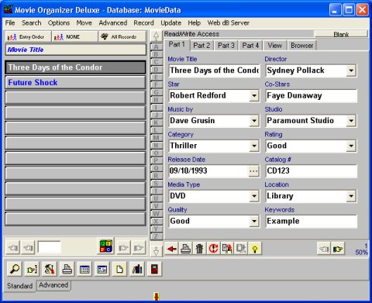Go to previous page hand icon under the list
Viewport: 372px width, 303px height.
[x=28, y=248]
